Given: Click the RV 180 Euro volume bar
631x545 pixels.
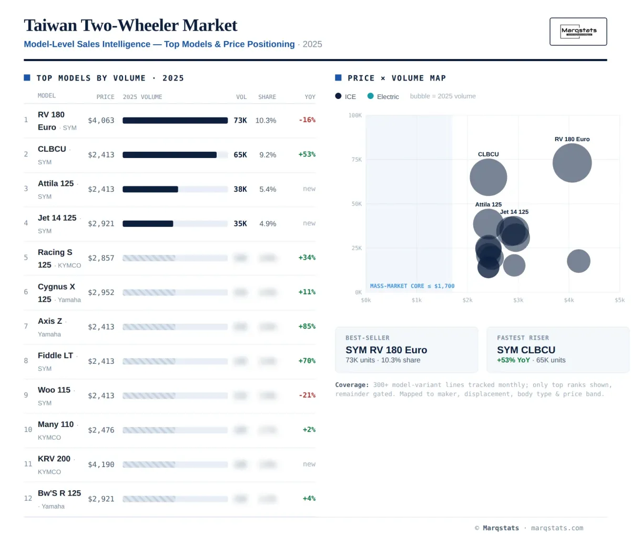Looking at the screenshot, I should point(175,121).
